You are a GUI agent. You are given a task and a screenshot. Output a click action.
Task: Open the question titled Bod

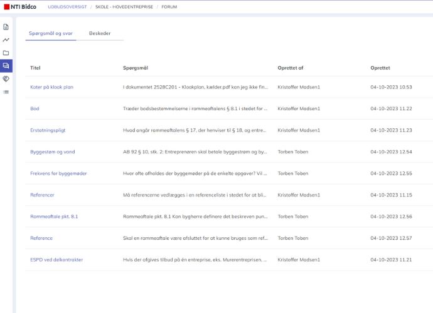(x=35, y=108)
